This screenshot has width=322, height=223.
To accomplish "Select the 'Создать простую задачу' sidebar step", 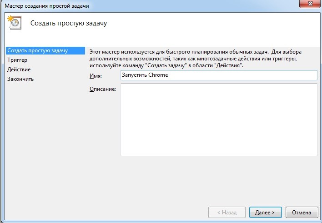I will [x=37, y=50].
